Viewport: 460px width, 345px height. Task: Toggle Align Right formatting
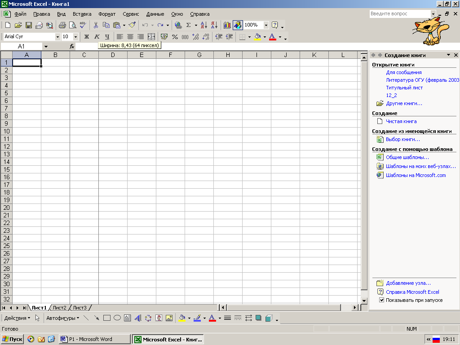141,37
